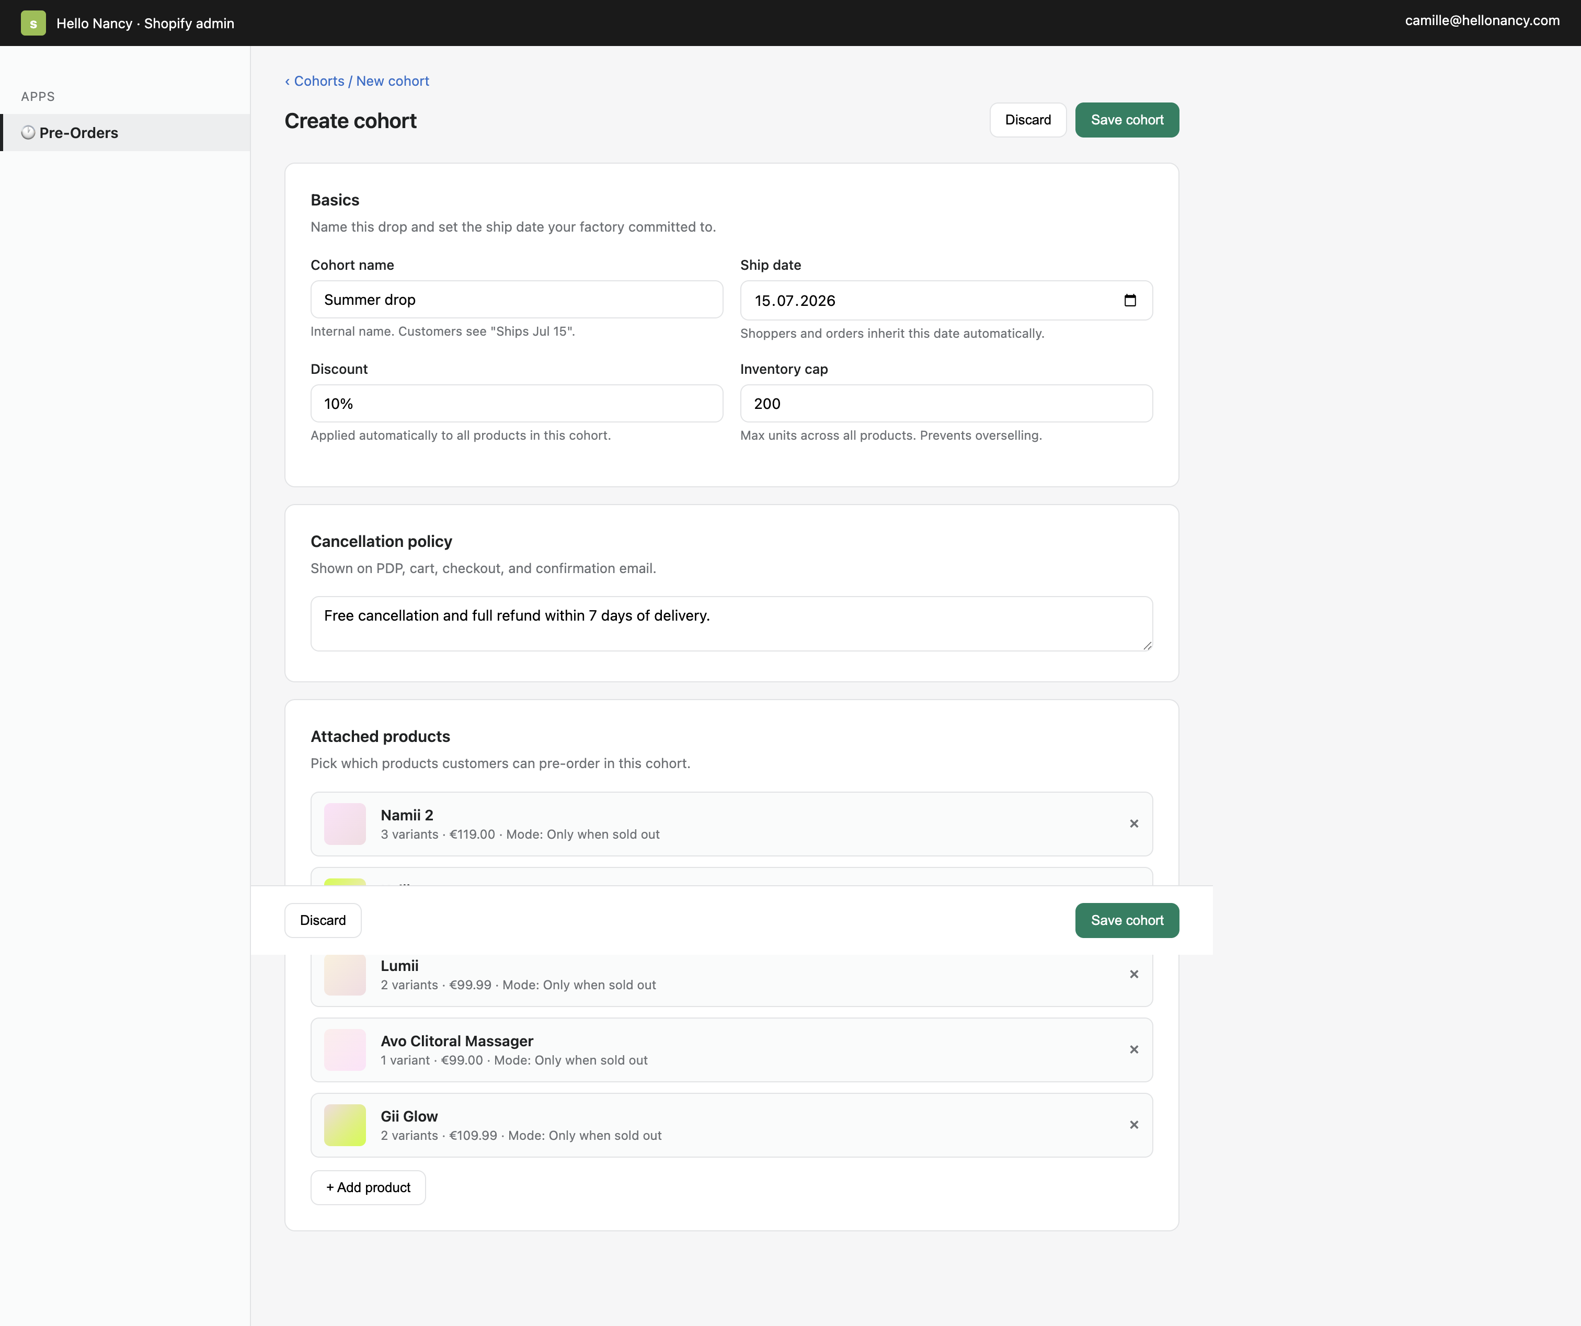Screen dimensions: 1581x1326
Task: Remove Gii Glow from the cohort
Action: tap(1134, 1125)
